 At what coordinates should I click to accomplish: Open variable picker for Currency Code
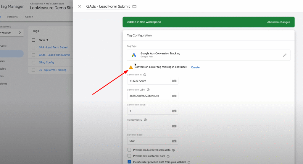[x=174, y=141]
